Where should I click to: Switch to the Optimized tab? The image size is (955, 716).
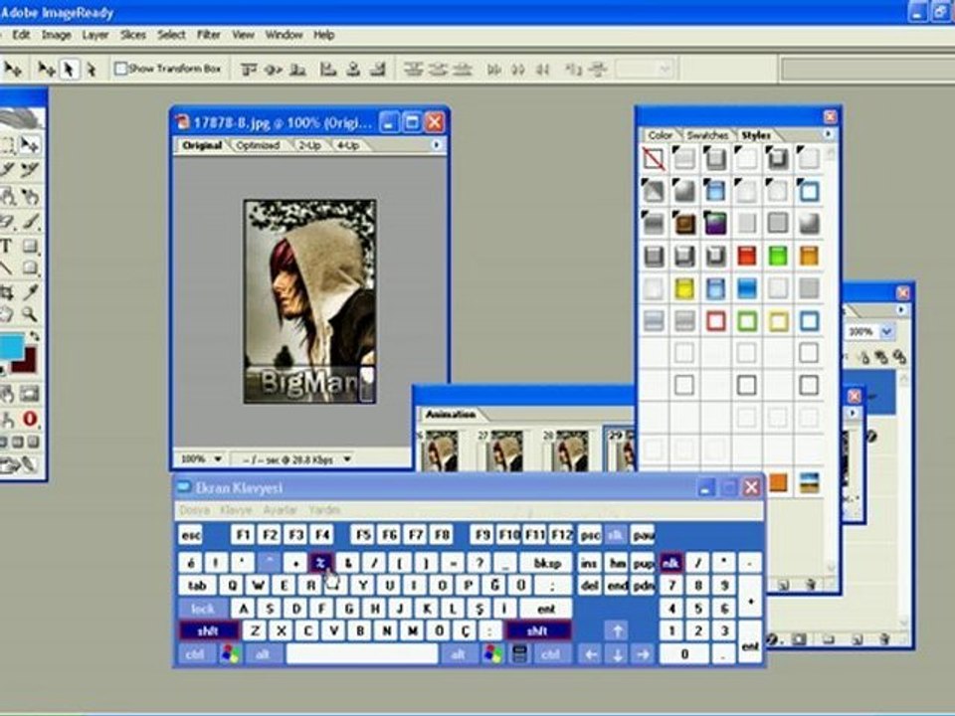click(x=259, y=145)
